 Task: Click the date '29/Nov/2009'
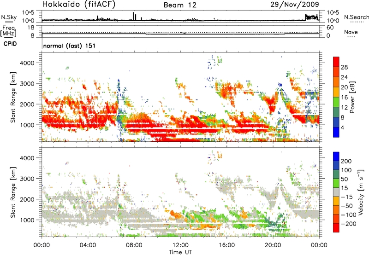point(295,4)
